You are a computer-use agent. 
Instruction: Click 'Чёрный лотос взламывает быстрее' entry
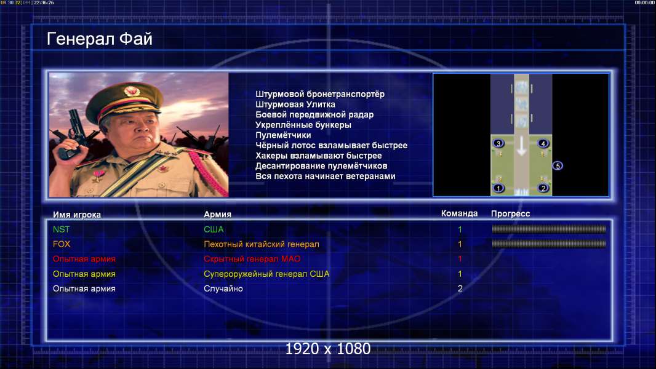(331, 145)
